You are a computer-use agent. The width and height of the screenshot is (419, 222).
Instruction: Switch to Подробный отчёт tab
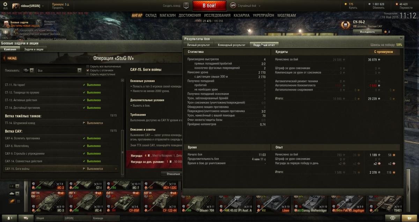[x=264, y=45]
